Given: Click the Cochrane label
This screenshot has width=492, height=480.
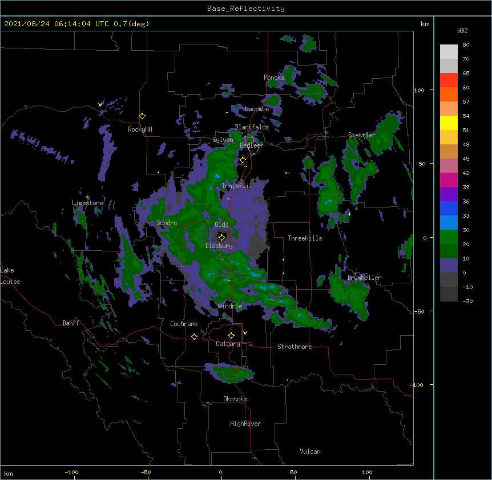Looking at the screenshot, I should [184, 324].
